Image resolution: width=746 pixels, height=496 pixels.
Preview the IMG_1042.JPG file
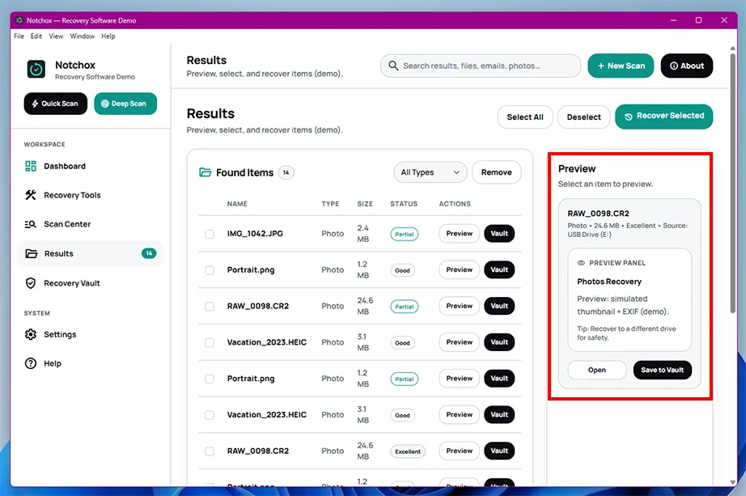point(459,234)
